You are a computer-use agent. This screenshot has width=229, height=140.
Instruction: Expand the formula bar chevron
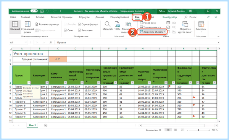click(218, 42)
